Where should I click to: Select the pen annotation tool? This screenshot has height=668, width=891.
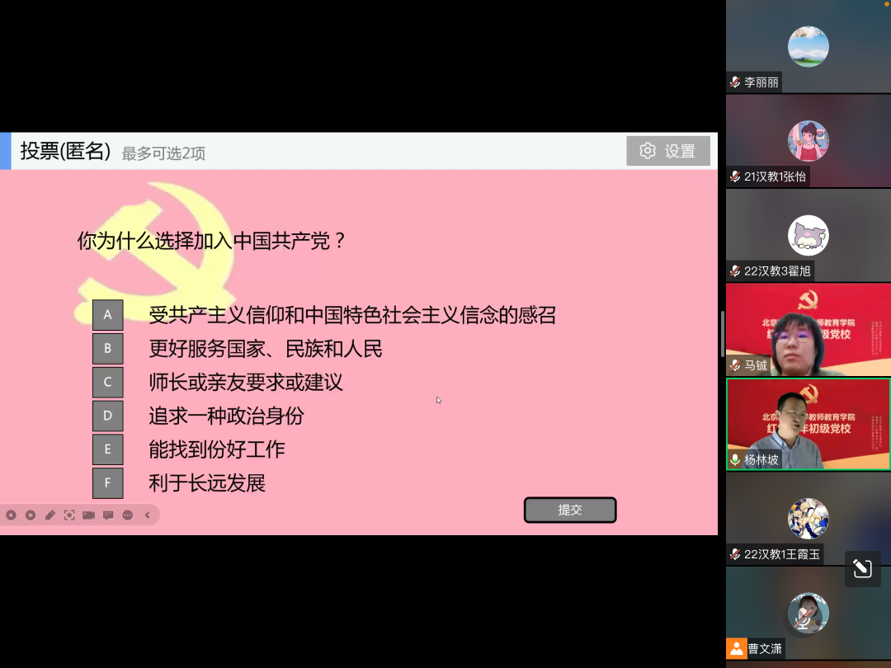(x=50, y=515)
